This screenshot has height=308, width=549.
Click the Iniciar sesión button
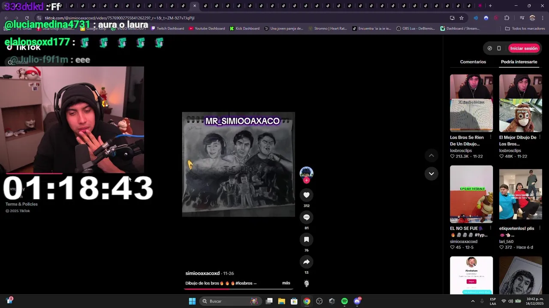pyautogui.click(x=524, y=48)
